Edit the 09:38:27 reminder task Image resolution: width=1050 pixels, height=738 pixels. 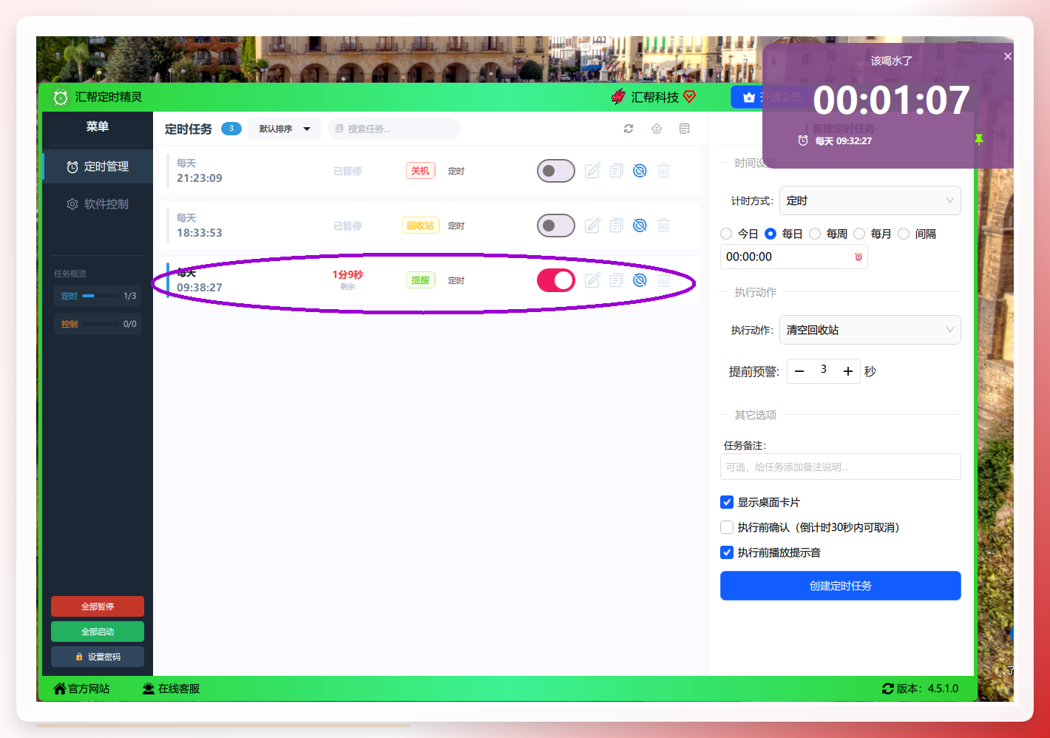click(592, 280)
